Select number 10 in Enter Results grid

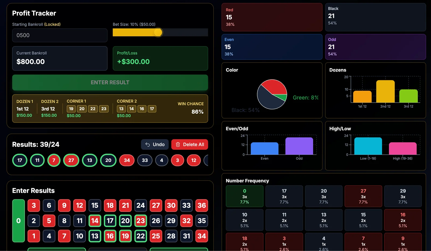point(79,236)
